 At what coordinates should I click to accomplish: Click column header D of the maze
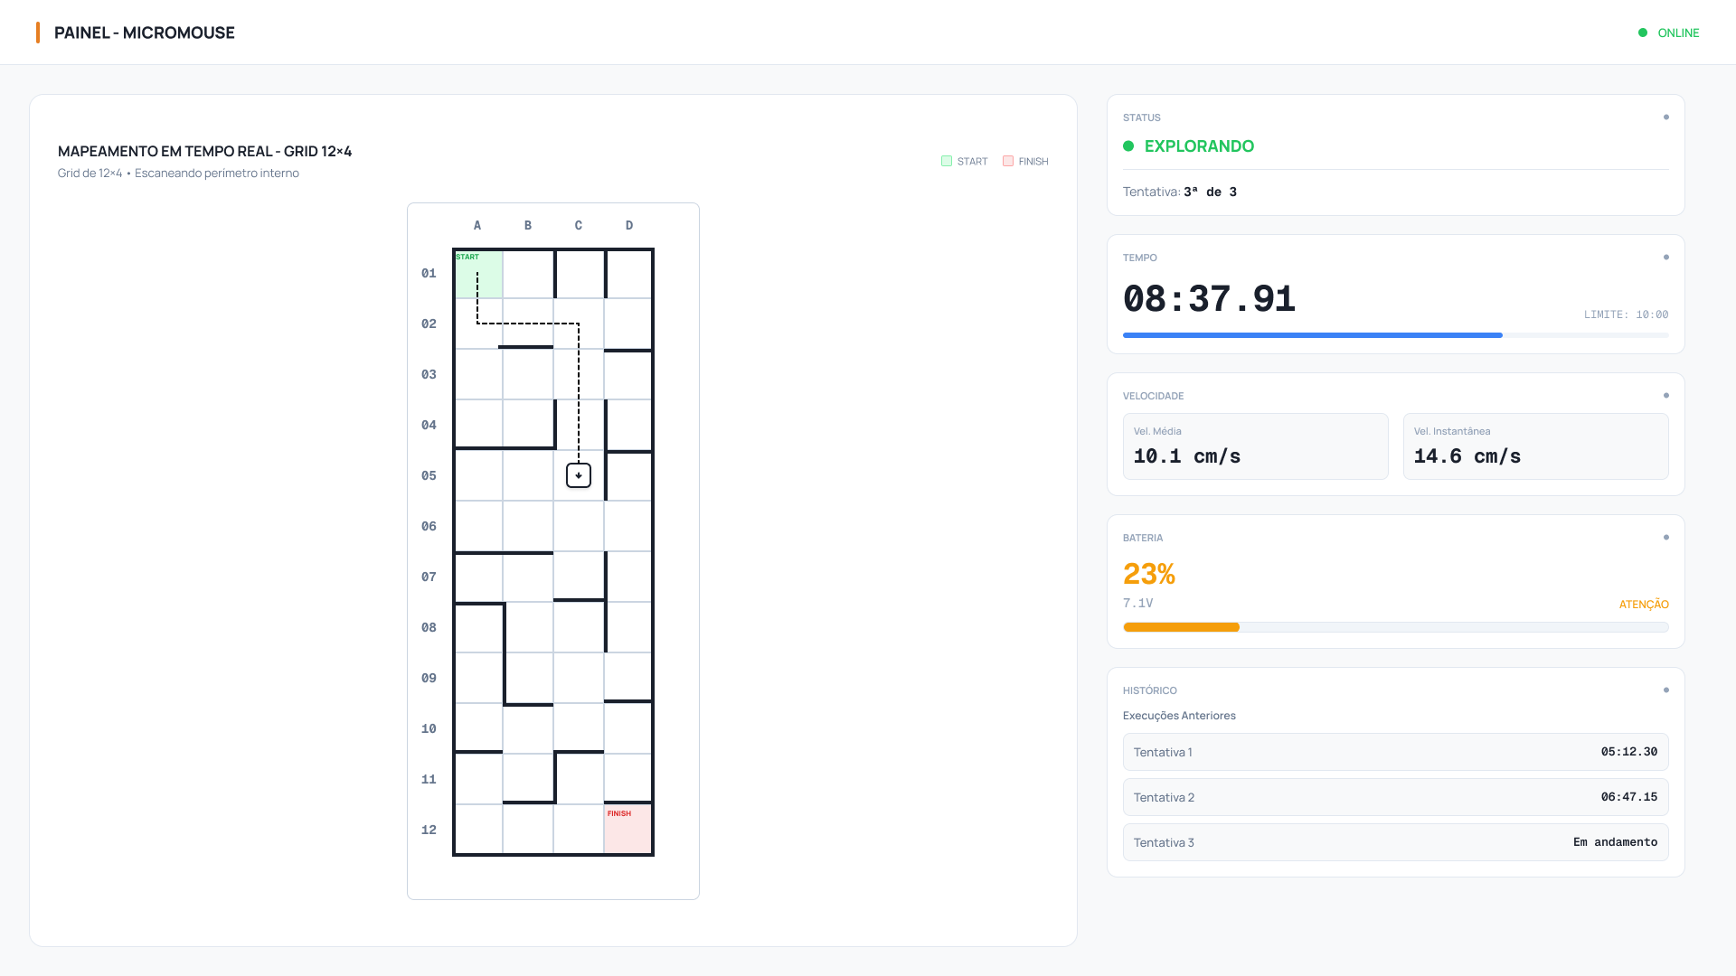click(x=629, y=225)
